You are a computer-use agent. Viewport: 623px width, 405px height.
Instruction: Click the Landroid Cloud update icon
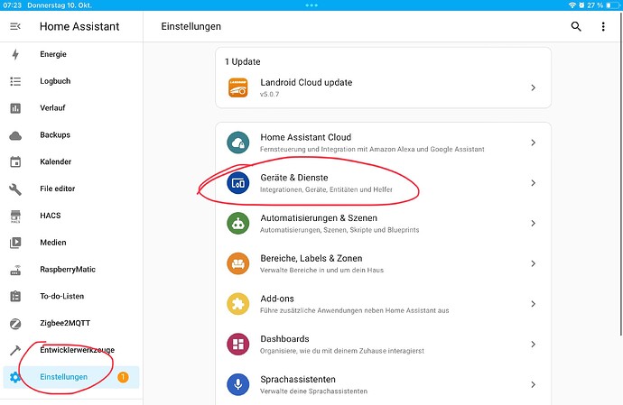click(238, 87)
